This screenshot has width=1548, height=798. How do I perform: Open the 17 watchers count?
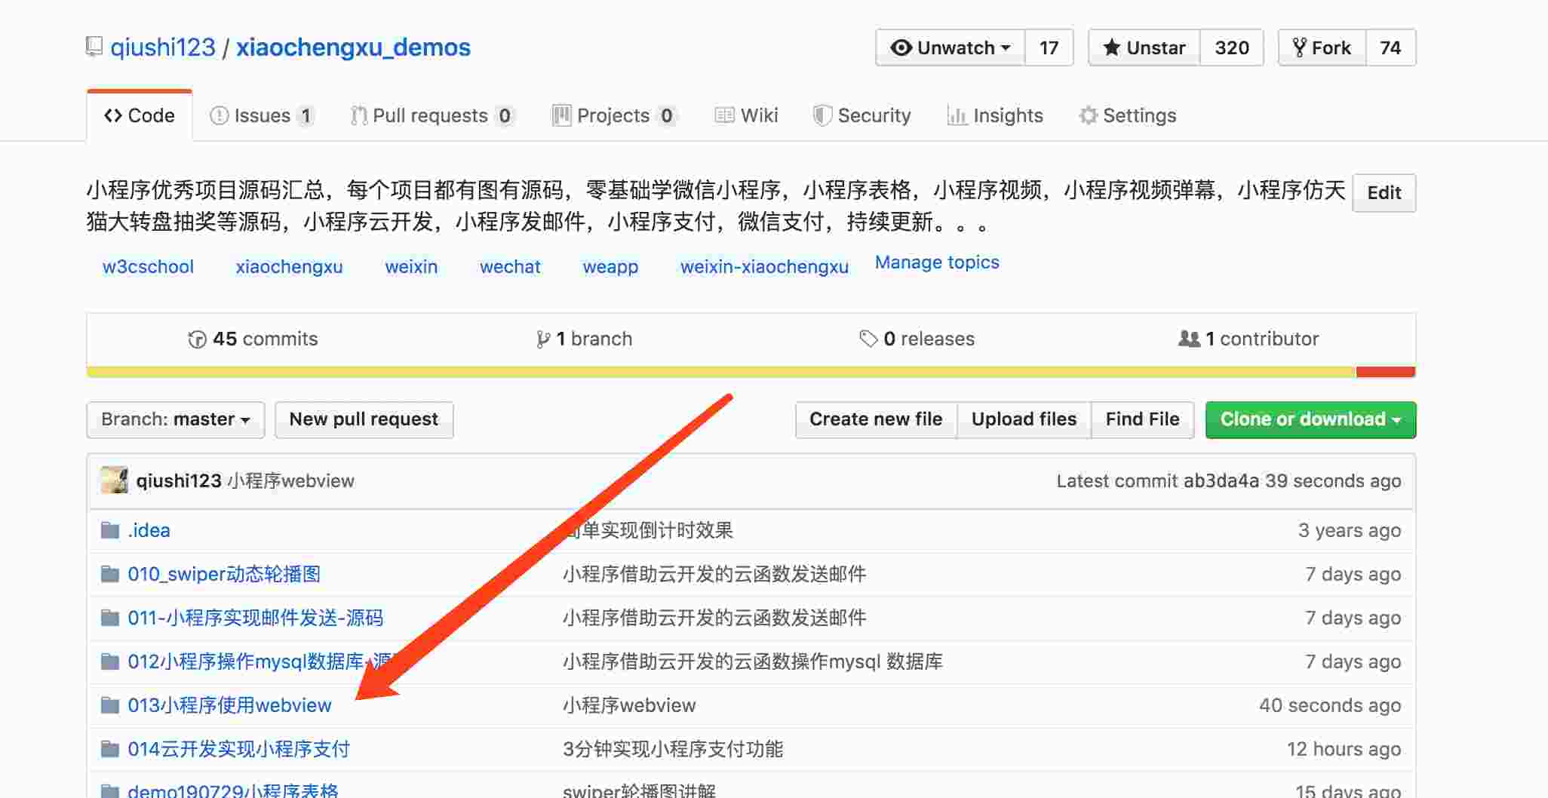1049,48
